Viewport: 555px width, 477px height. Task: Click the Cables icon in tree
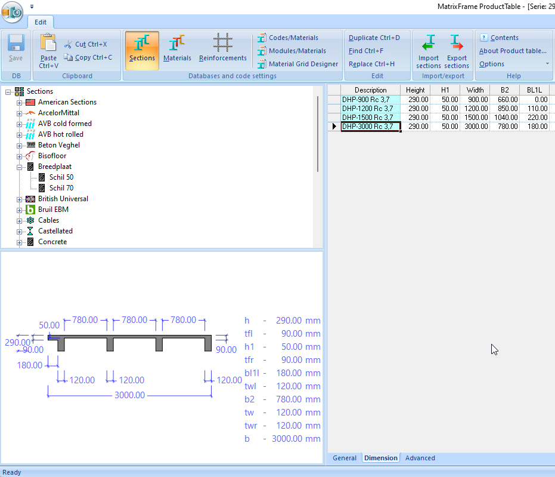click(30, 220)
